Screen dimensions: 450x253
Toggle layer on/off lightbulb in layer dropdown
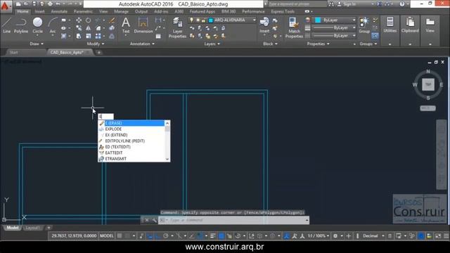coord(191,20)
